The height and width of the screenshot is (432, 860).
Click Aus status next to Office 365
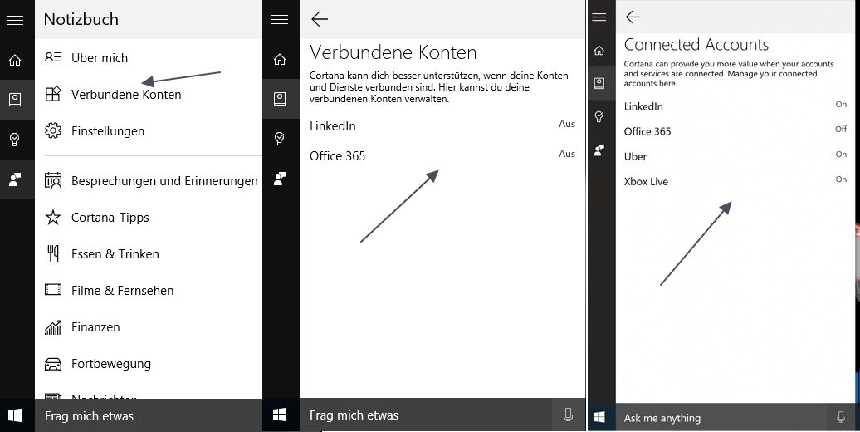(x=567, y=153)
